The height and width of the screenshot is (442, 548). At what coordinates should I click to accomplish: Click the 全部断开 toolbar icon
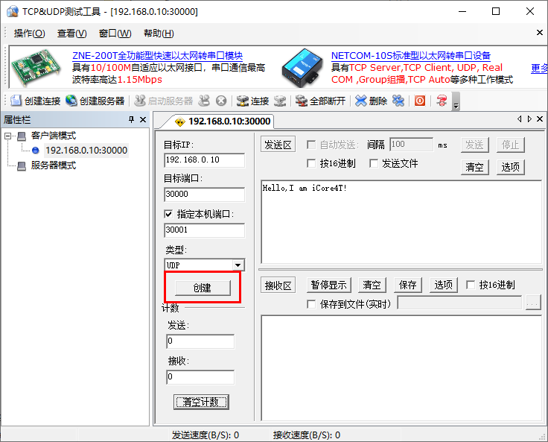[x=301, y=101]
